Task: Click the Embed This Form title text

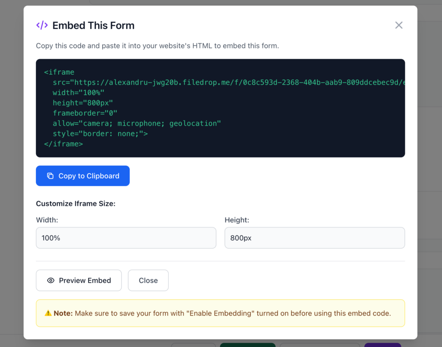Action: coord(93,25)
